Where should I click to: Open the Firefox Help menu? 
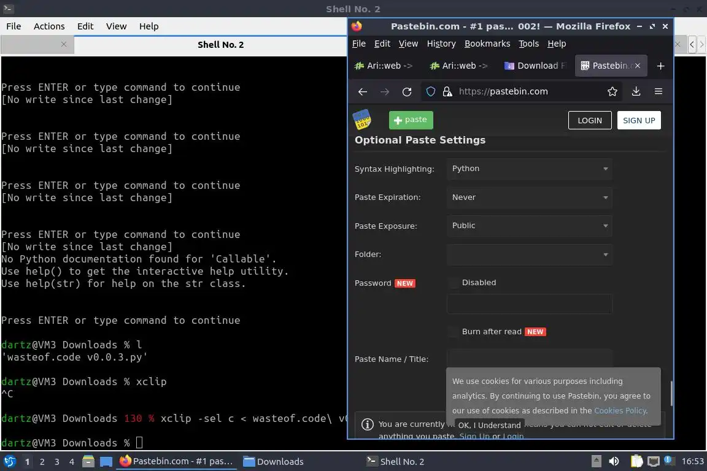click(x=557, y=44)
